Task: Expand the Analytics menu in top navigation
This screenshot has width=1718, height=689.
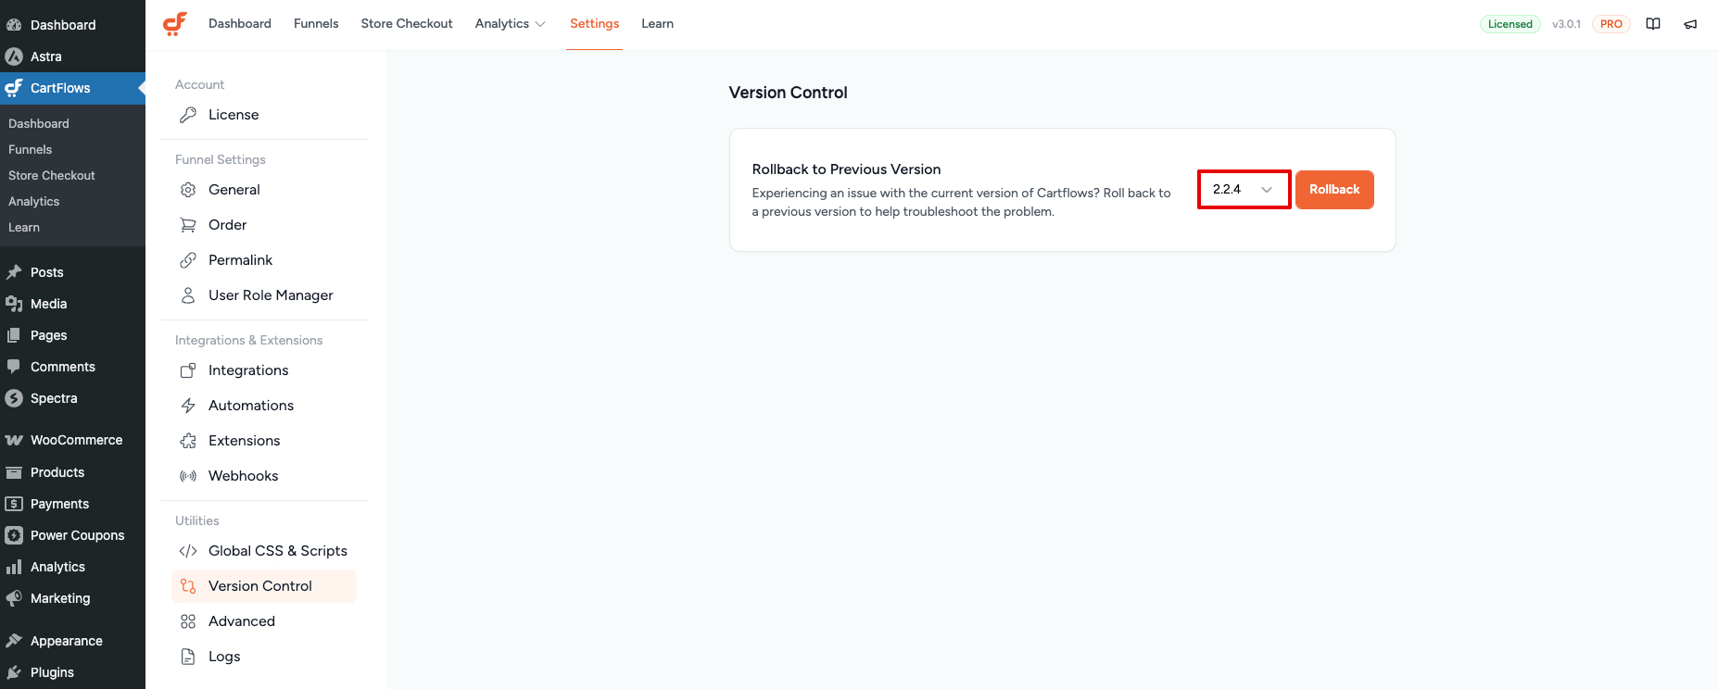Action: [510, 24]
